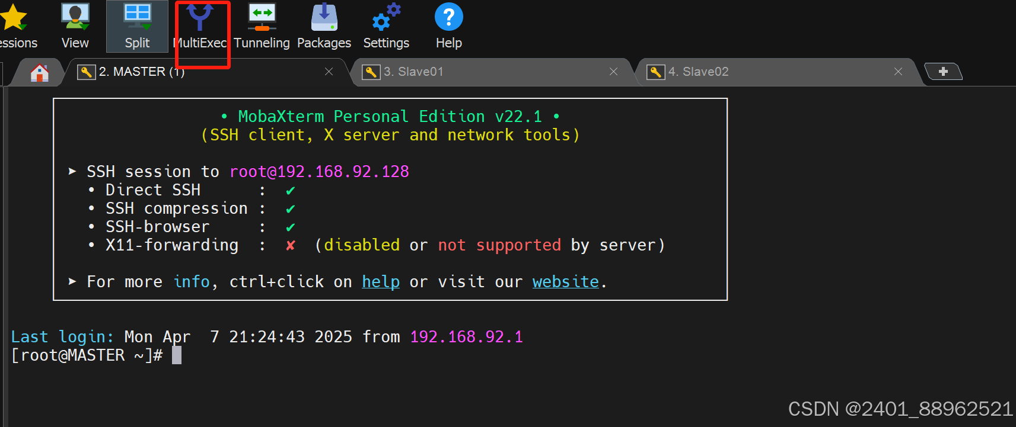
Task: Click the SSH-browser status line
Action: coord(192,227)
